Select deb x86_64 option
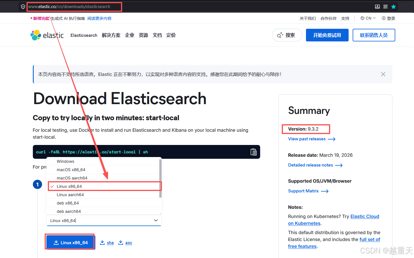The height and width of the screenshot is (258, 414). (103, 203)
